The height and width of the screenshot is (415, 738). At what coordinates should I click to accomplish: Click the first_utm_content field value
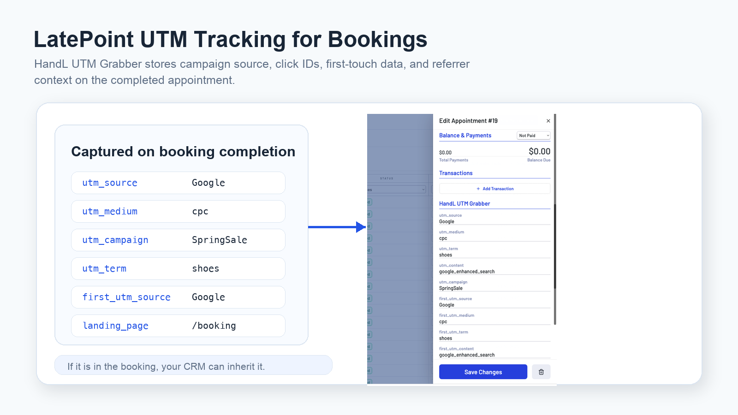coord(494,355)
